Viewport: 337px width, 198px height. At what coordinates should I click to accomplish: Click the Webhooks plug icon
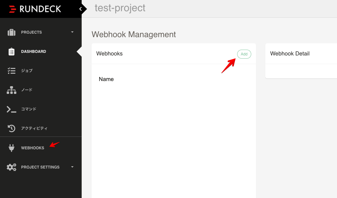click(x=11, y=147)
